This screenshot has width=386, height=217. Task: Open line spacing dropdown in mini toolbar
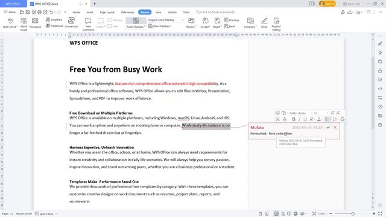[x=335, y=119]
